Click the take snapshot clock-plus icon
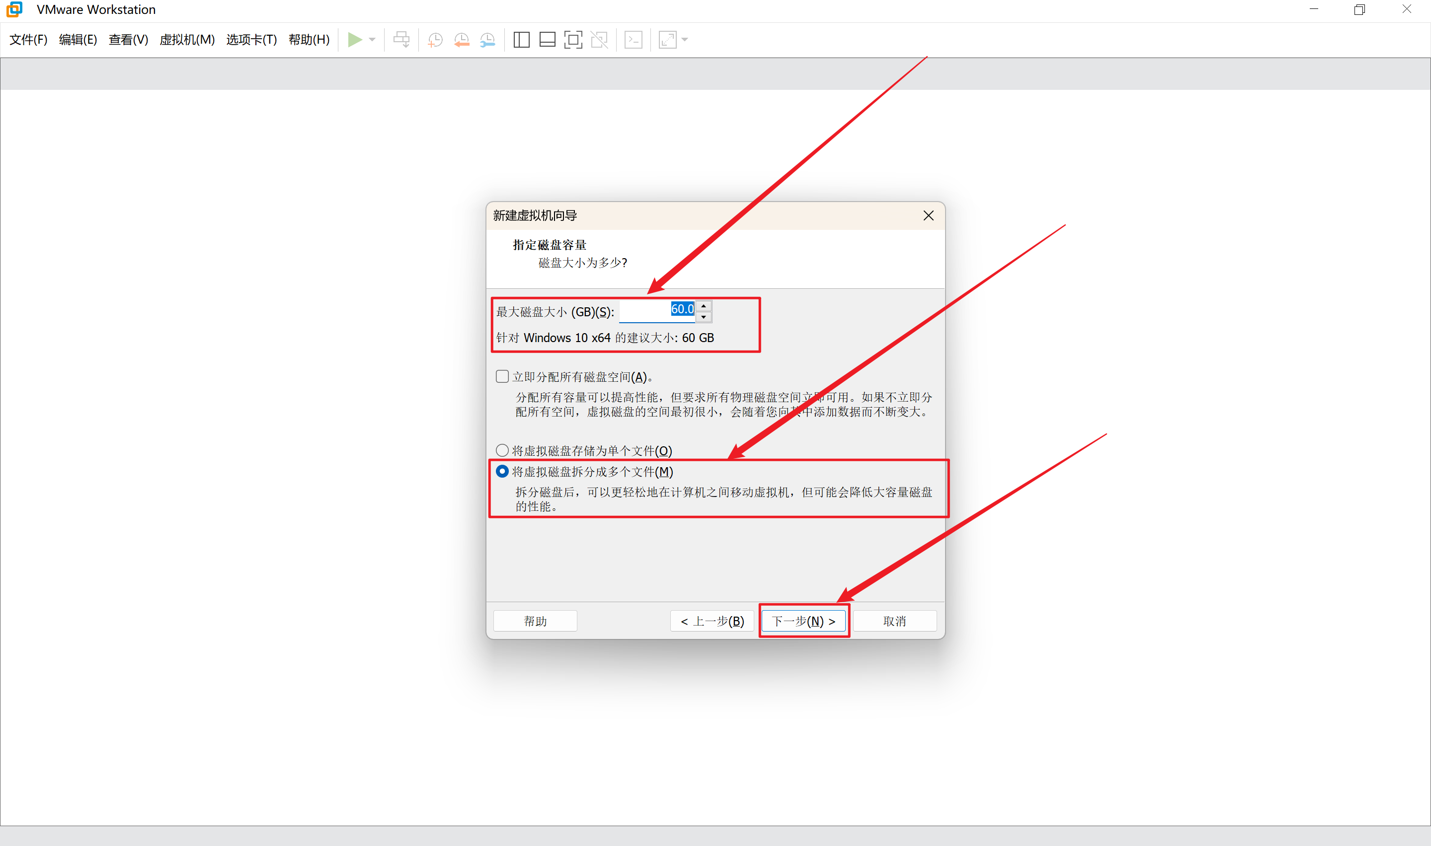Viewport: 1431px width, 846px height. pyautogui.click(x=435, y=39)
